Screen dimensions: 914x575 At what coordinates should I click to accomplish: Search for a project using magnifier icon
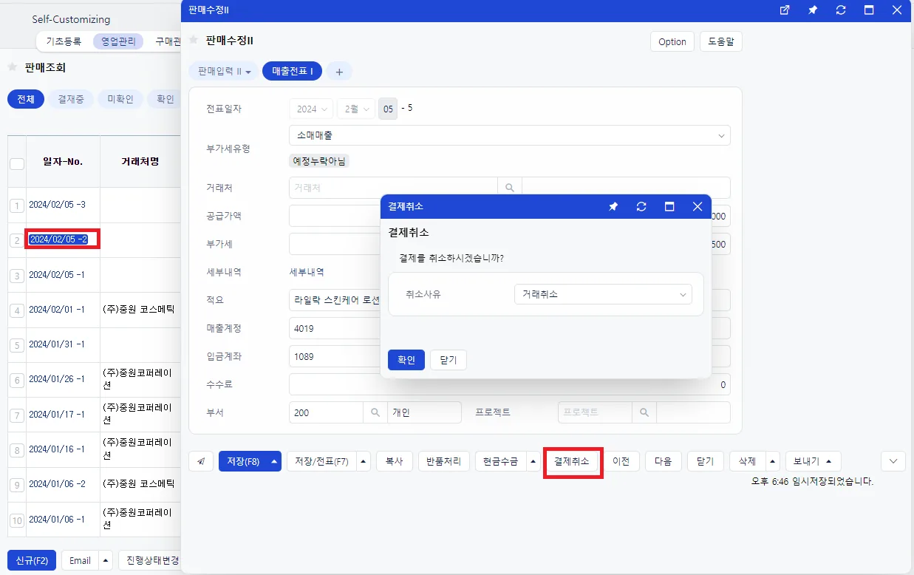[x=644, y=412]
